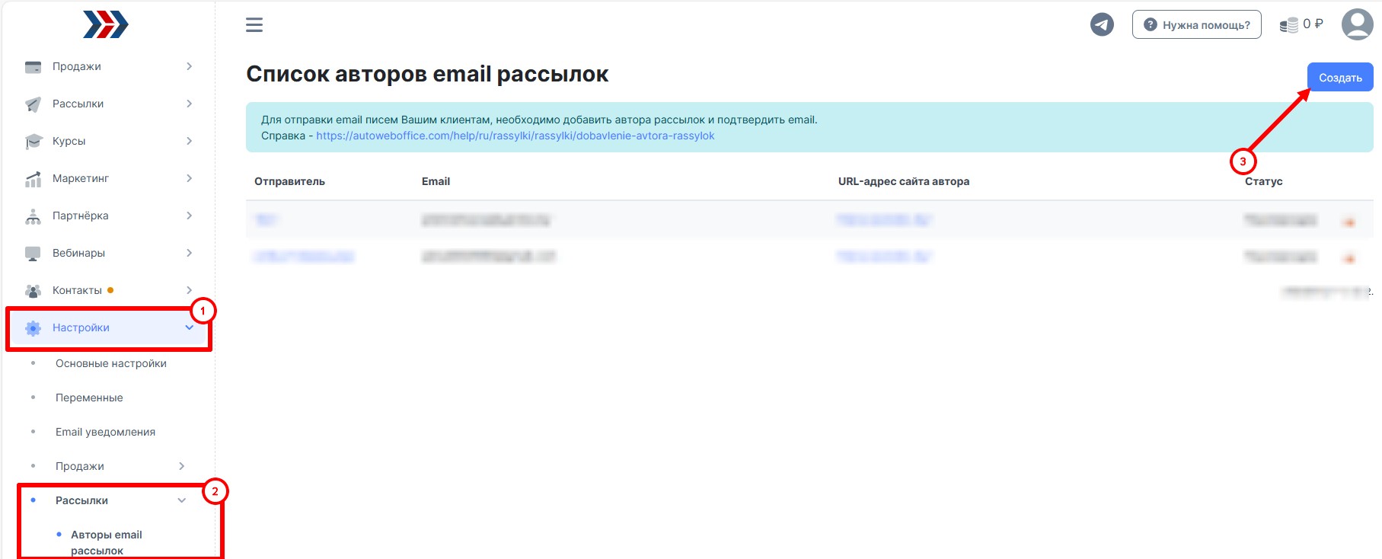Click the AutoWebOffice logo
This screenshot has width=1382, height=559.
pos(106,25)
